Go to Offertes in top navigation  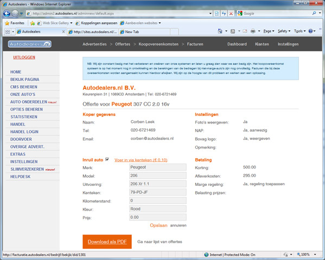[123, 44]
